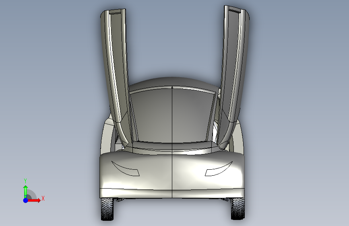Click the green Y axis arrow of the triad

coord(26,192)
